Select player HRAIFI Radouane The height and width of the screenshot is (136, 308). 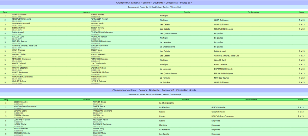(x=20, y=72)
